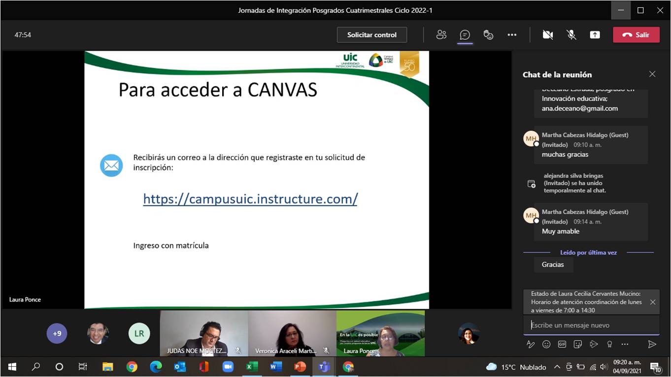Open the participants panel icon
671x377 pixels.
pyautogui.click(x=441, y=35)
